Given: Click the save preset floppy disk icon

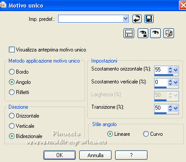Looking at the screenshot, I should 149,19.
